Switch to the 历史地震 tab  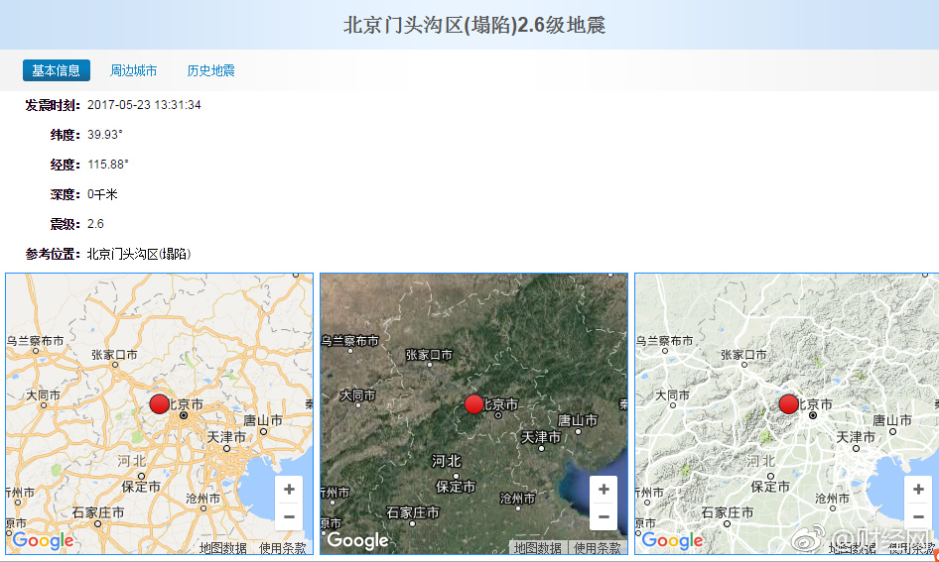pyautogui.click(x=210, y=70)
